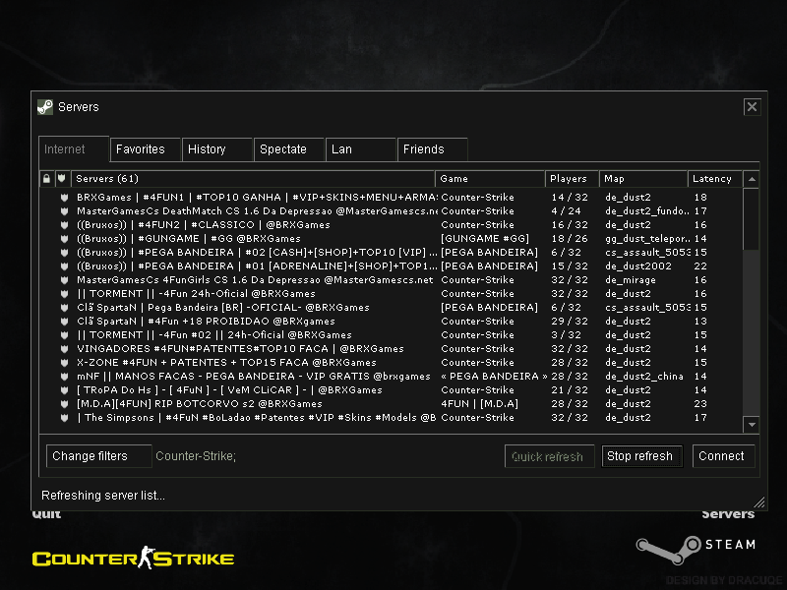Click shield icon of ((Bruxos)) #4FUN2 row
The height and width of the screenshot is (590, 787).
click(x=64, y=225)
